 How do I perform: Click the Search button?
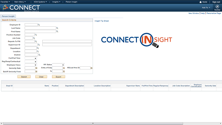tap(24, 77)
